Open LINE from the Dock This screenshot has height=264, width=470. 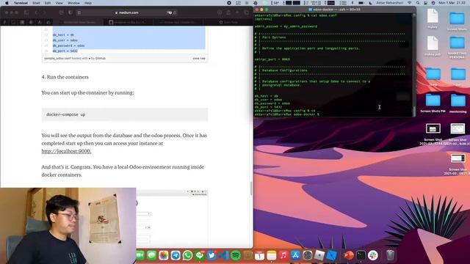click(200, 255)
